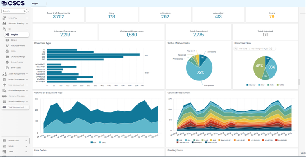Viewport: 307px width, 158px height.
Task: Click the Tools icon in sidebar
Action: point(5,151)
